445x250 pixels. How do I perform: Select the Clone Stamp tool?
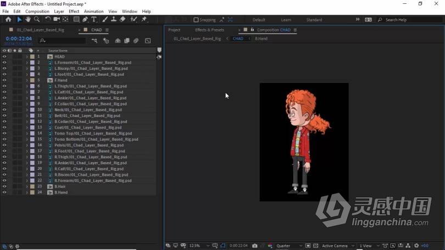point(114,19)
